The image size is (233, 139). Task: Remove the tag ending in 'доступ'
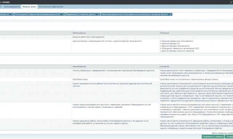tap(12, 14)
